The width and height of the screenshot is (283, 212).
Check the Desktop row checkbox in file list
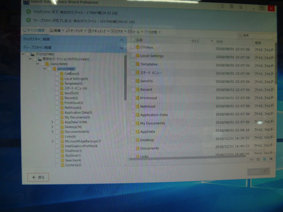point(133,140)
